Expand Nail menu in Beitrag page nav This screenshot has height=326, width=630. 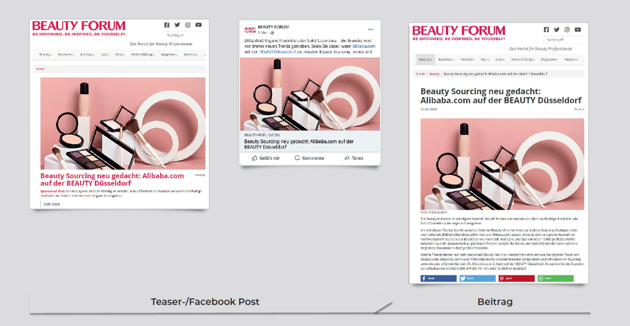(x=486, y=59)
